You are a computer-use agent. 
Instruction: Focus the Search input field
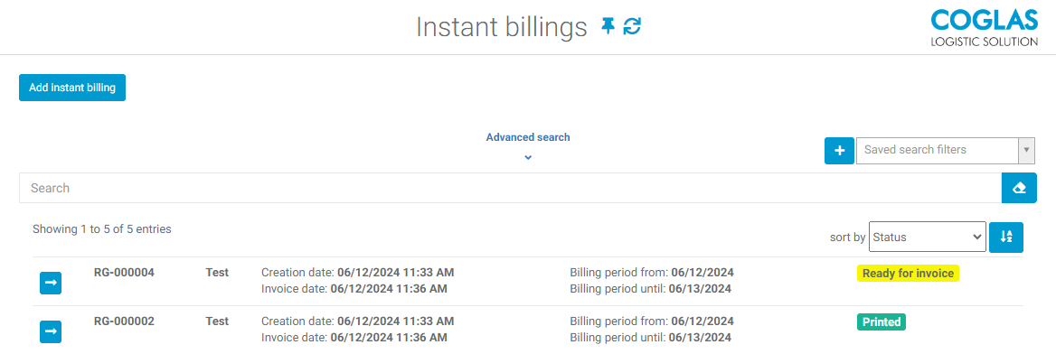coord(510,188)
